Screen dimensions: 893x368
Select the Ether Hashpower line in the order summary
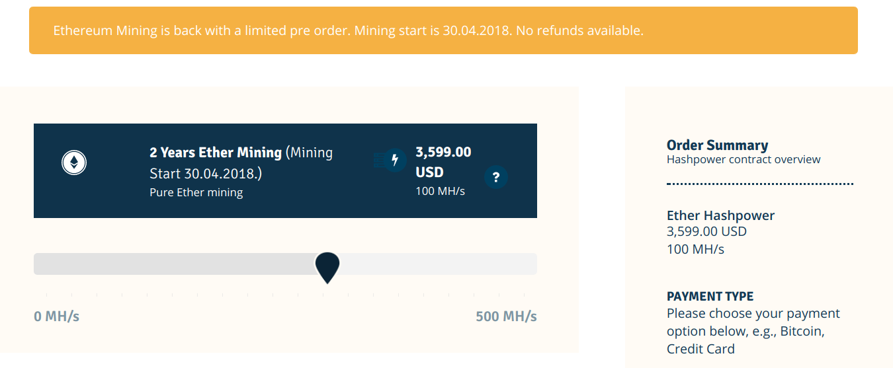720,215
